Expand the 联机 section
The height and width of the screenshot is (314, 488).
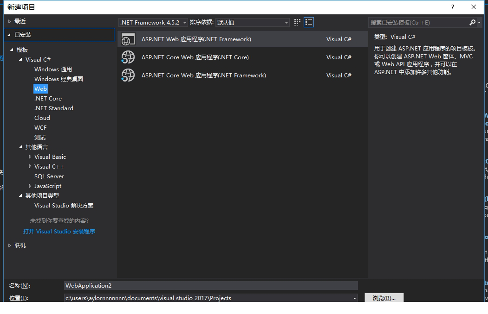point(9,245)
